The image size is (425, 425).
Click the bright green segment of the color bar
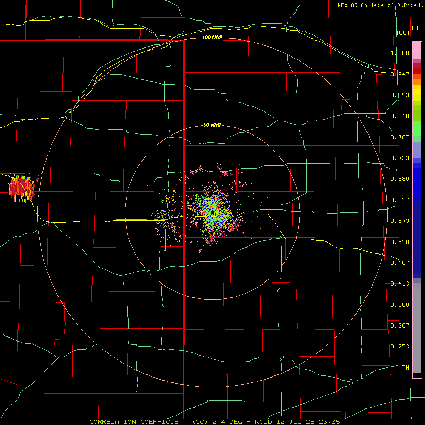tap(417, 129)
